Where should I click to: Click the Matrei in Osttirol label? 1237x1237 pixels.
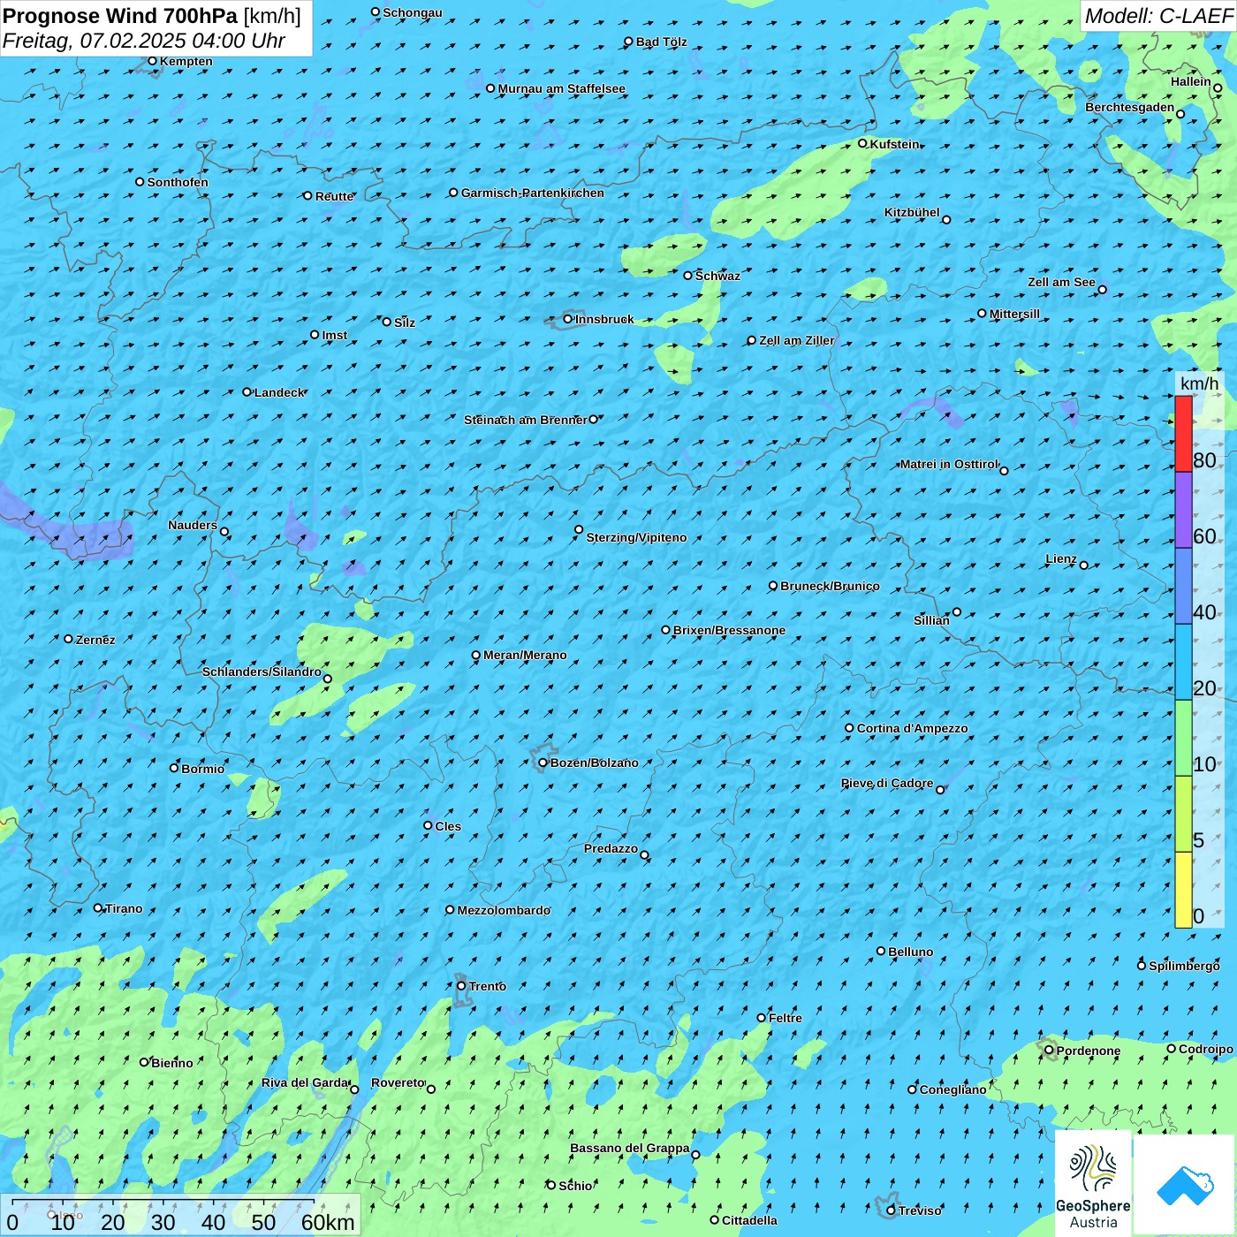click(949, 464)
